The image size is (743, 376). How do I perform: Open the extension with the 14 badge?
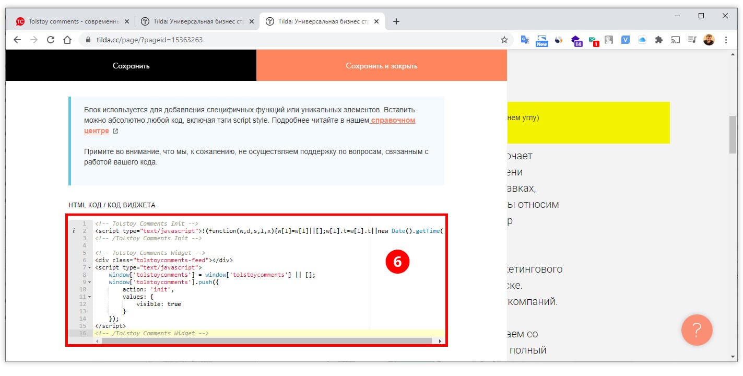(576, 40)
